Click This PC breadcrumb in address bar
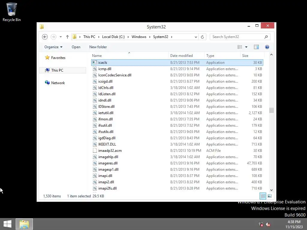307x230 pixels. coord(89,37)
